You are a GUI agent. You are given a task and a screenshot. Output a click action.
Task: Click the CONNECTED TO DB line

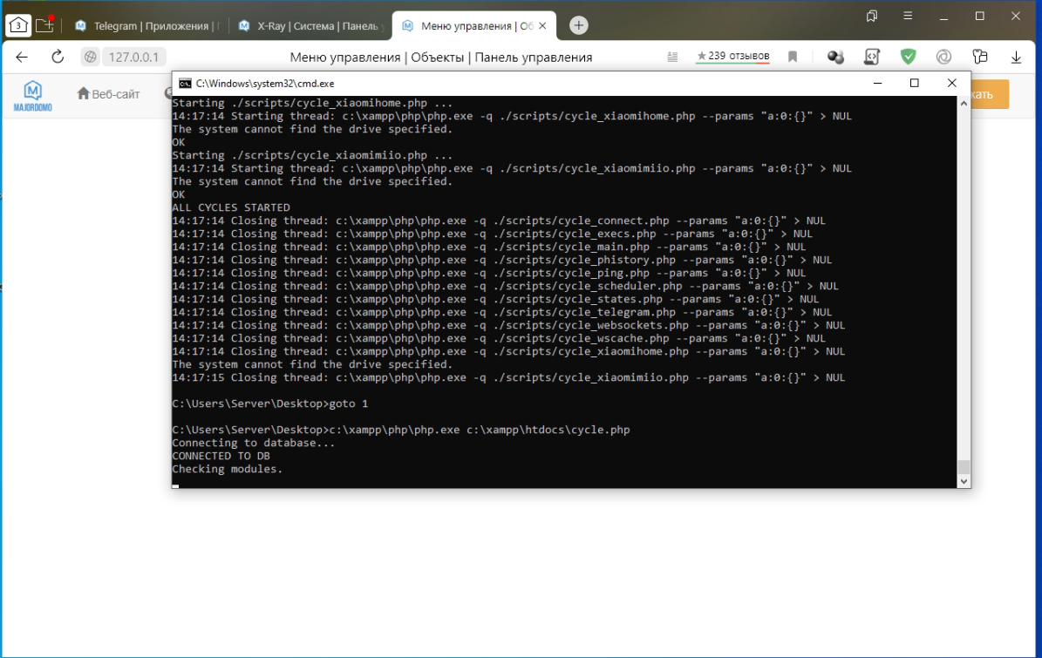221,456
